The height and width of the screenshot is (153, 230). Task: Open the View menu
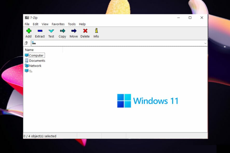pyautogui.click(x=45, y=24)
